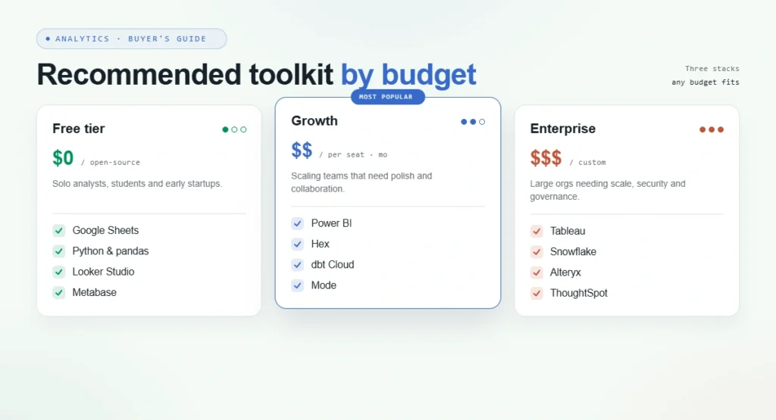This screenshot has height=420, width=776.
Task: Toggle the Power BI checkmark
Action: point(297,223)
